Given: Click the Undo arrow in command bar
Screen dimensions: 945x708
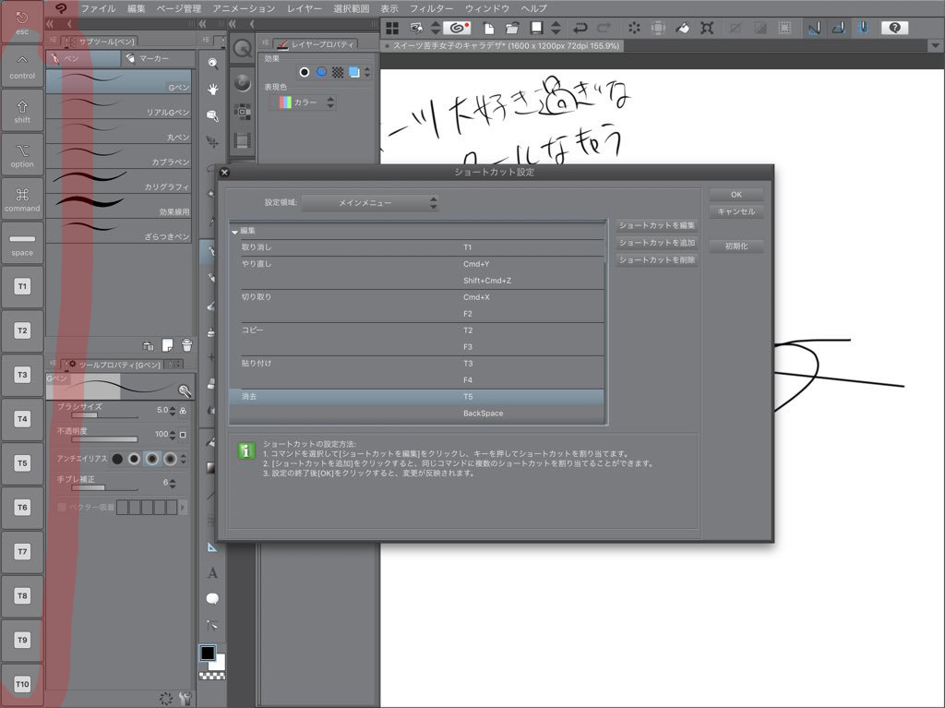Looking at the screenshot, I should tap(580, 28).
